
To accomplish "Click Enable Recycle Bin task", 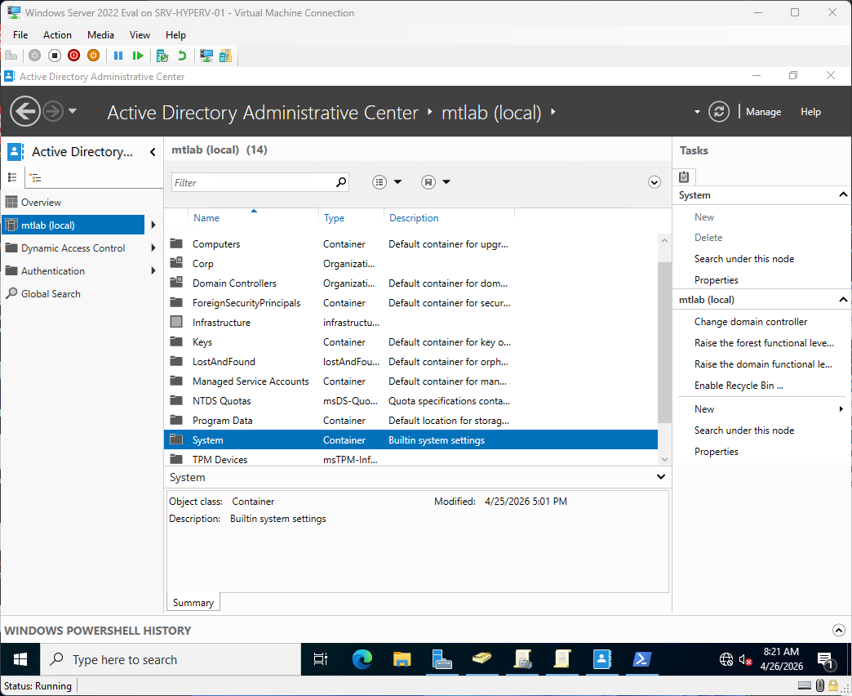I will coord(739,386).
